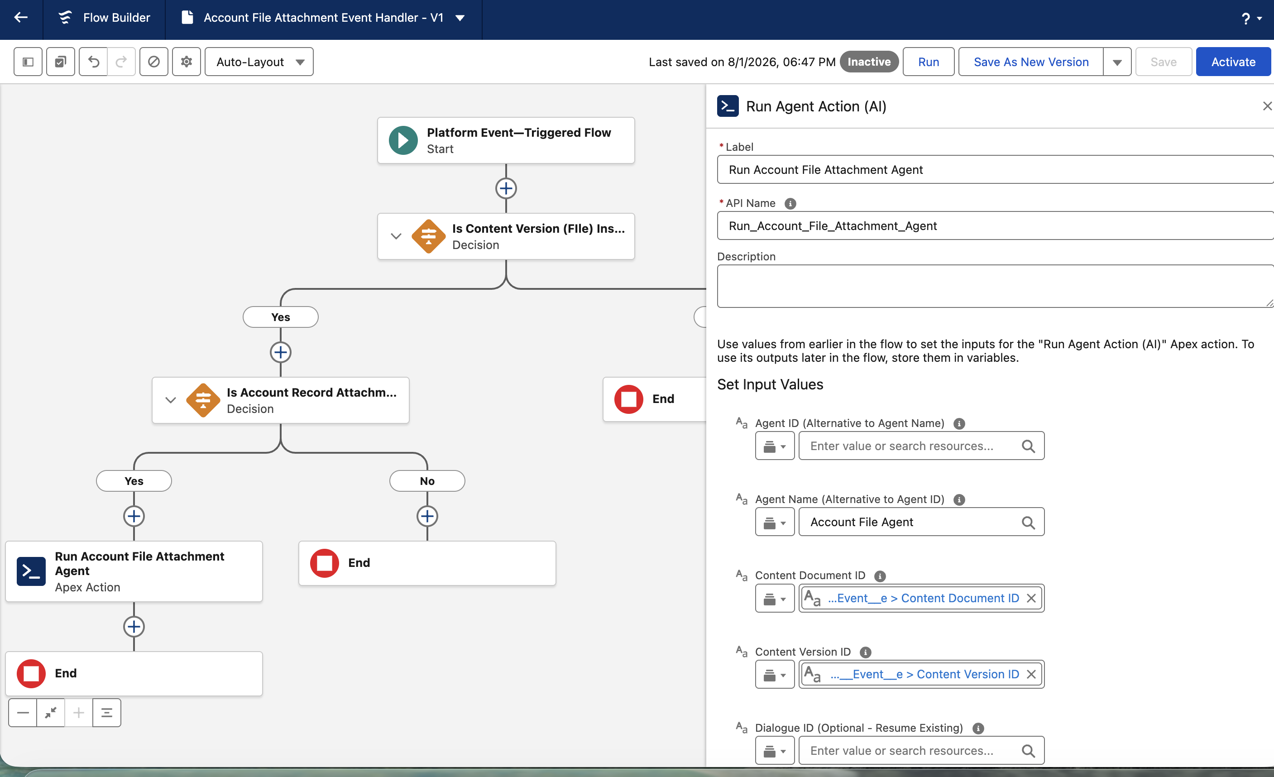Add element below the Apex Action node
The height and width of the screenshot is (777, 1274).
(134, 627)
